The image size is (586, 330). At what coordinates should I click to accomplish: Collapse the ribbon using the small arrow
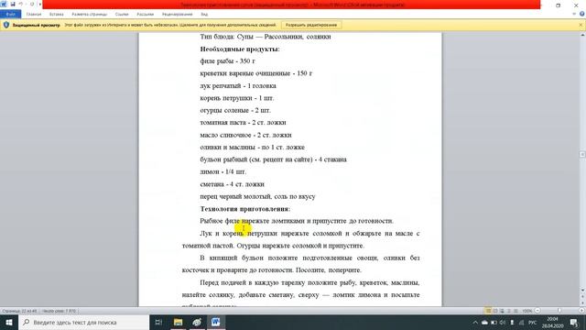(x=574, y=15)
